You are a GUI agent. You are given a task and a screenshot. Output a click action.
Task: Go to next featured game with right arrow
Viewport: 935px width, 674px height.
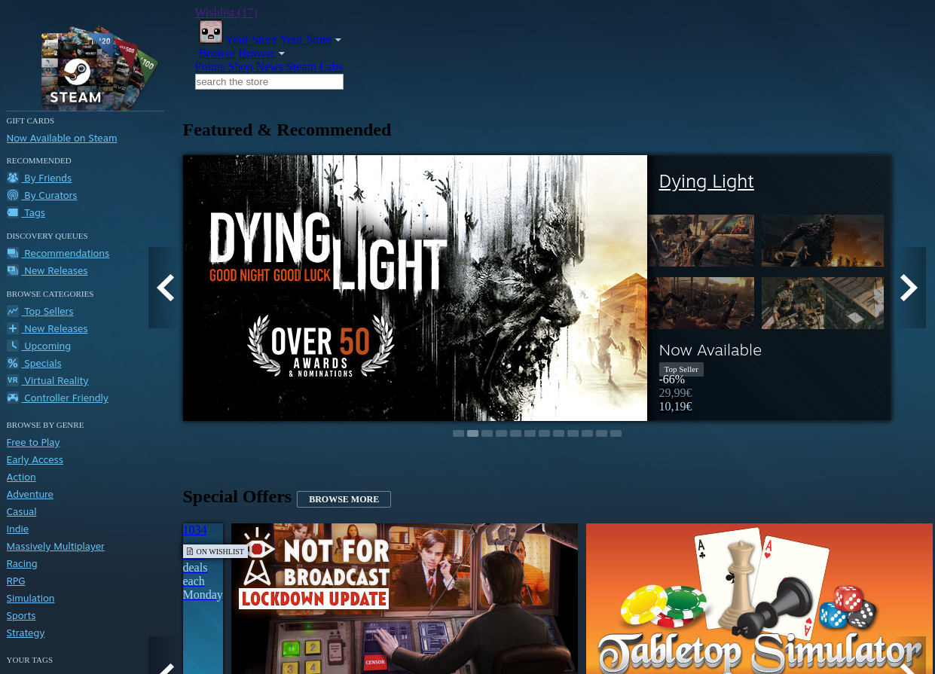[909, 288]
